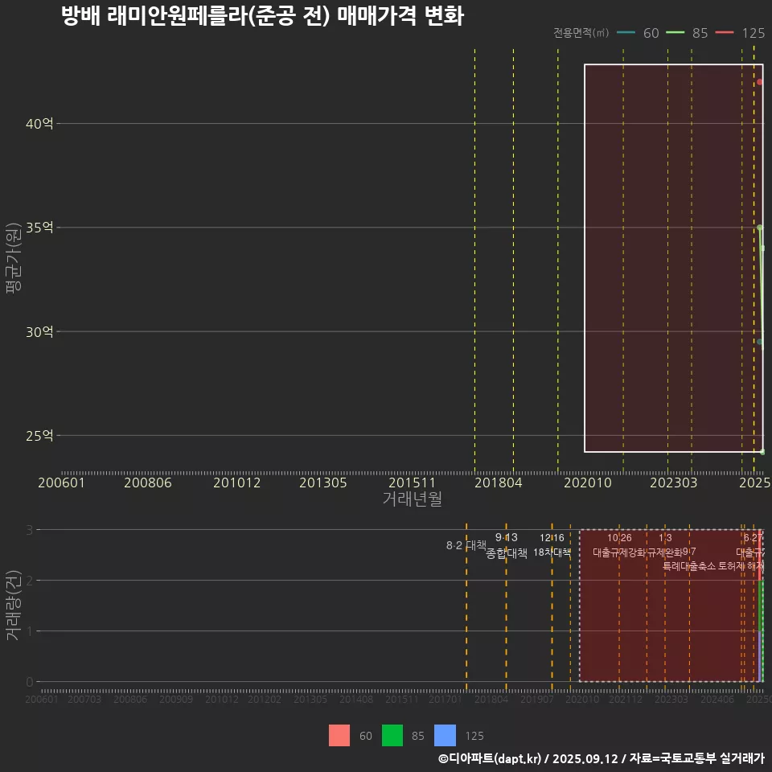Click the '특례대출축소' annotation text
Viewport: 772px width, 772px height.
point(689,565)
